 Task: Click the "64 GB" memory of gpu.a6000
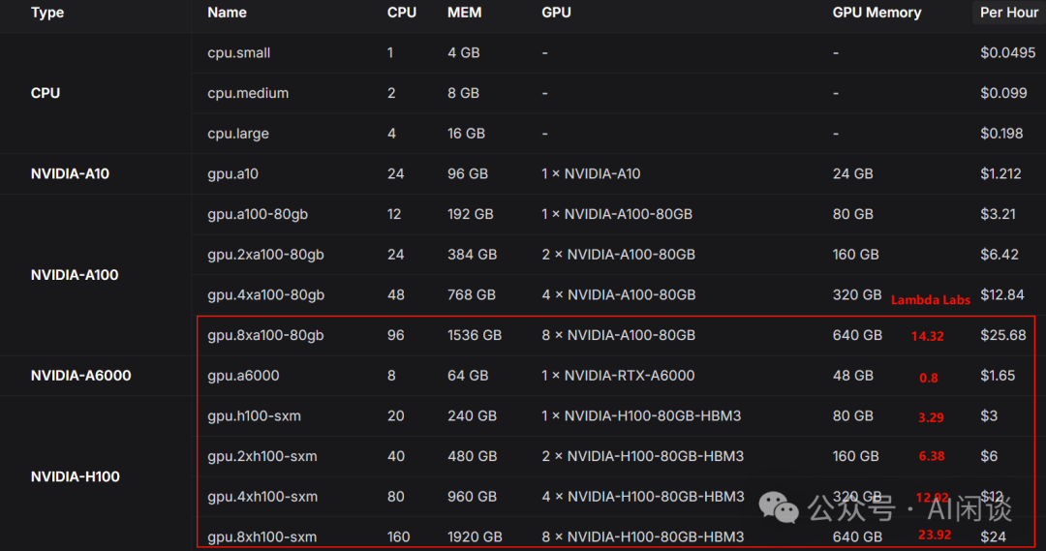tap(468, 376)
